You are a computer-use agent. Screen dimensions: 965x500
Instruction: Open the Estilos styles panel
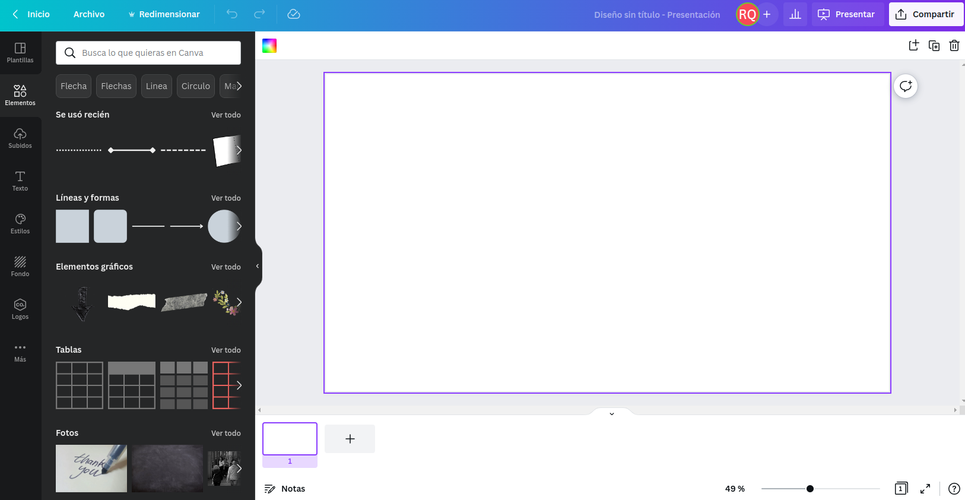pos(20,224)
